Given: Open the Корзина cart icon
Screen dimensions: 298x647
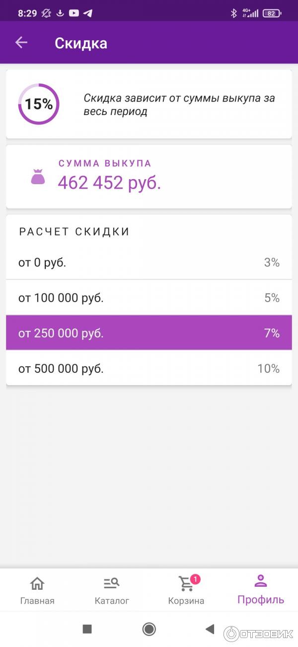Looking at the screenshot, I should (186, 585).
